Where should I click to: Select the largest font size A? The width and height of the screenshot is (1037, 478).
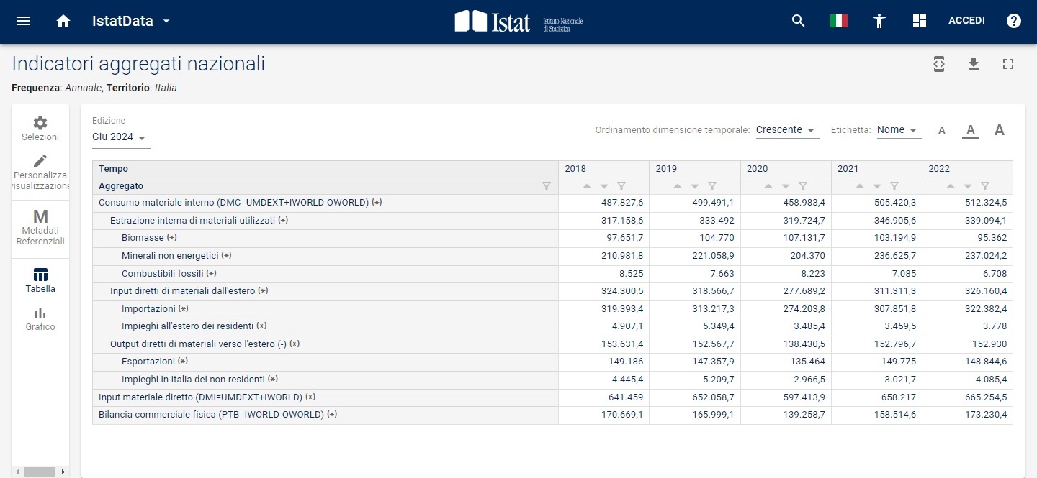pyautogui.click(x=1000, y=130)
